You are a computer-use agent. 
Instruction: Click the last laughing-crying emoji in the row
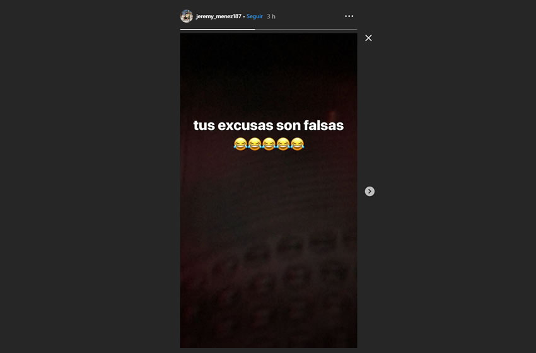(x=297, y=144)
